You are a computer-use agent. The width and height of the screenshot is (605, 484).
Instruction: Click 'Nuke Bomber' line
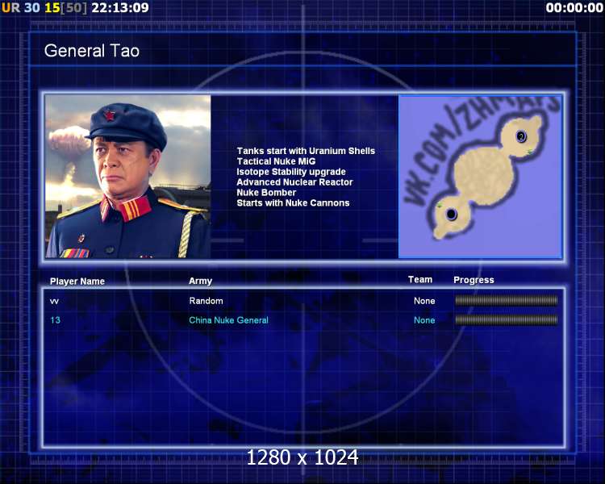(x=266, y=193)
